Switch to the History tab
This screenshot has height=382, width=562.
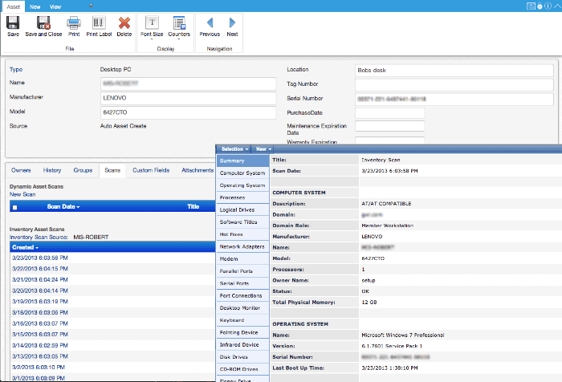(x=52, y=170)
